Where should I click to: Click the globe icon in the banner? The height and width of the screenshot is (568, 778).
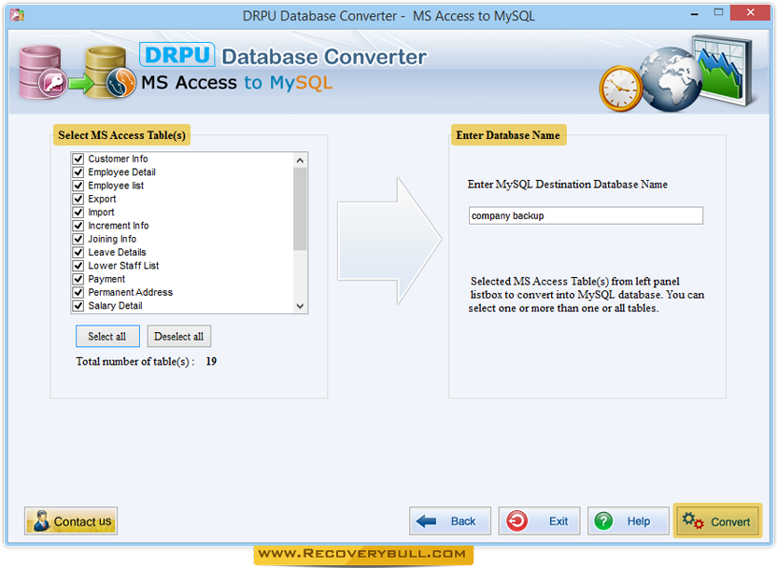tap(670, 79)
